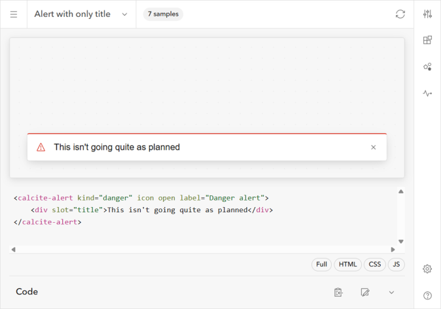This screenshot has width=441, height=309.
Task: Collapse the Code panel chevron
Action: point(392,292)
